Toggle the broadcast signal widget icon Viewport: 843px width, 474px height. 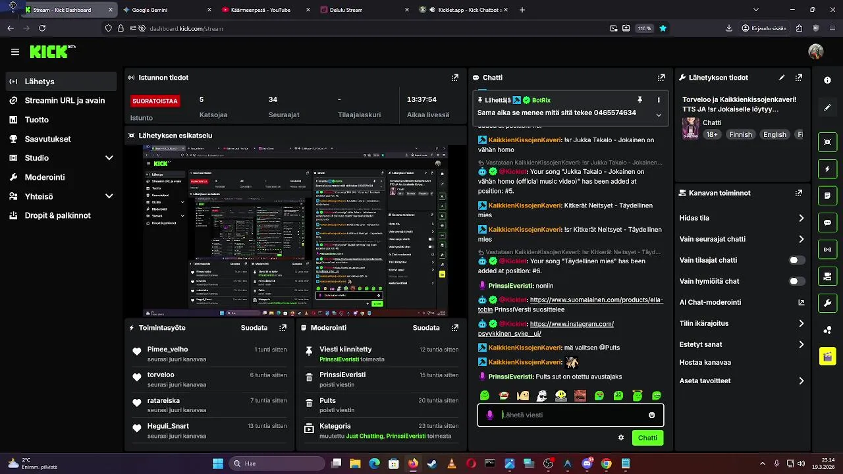pos(827,250)
